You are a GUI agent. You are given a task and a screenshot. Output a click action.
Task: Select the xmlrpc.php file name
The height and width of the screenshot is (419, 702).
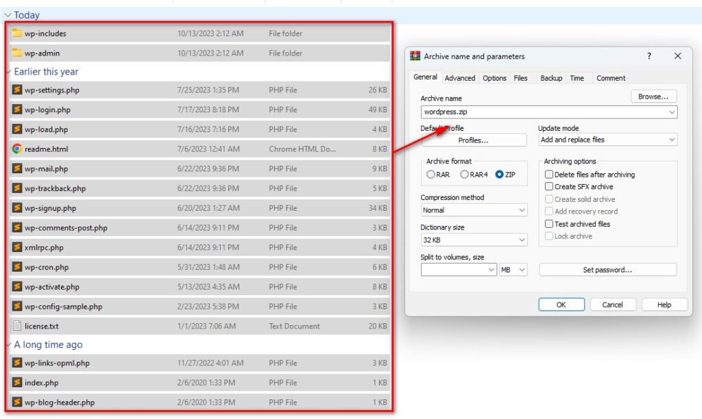(44, 247)
